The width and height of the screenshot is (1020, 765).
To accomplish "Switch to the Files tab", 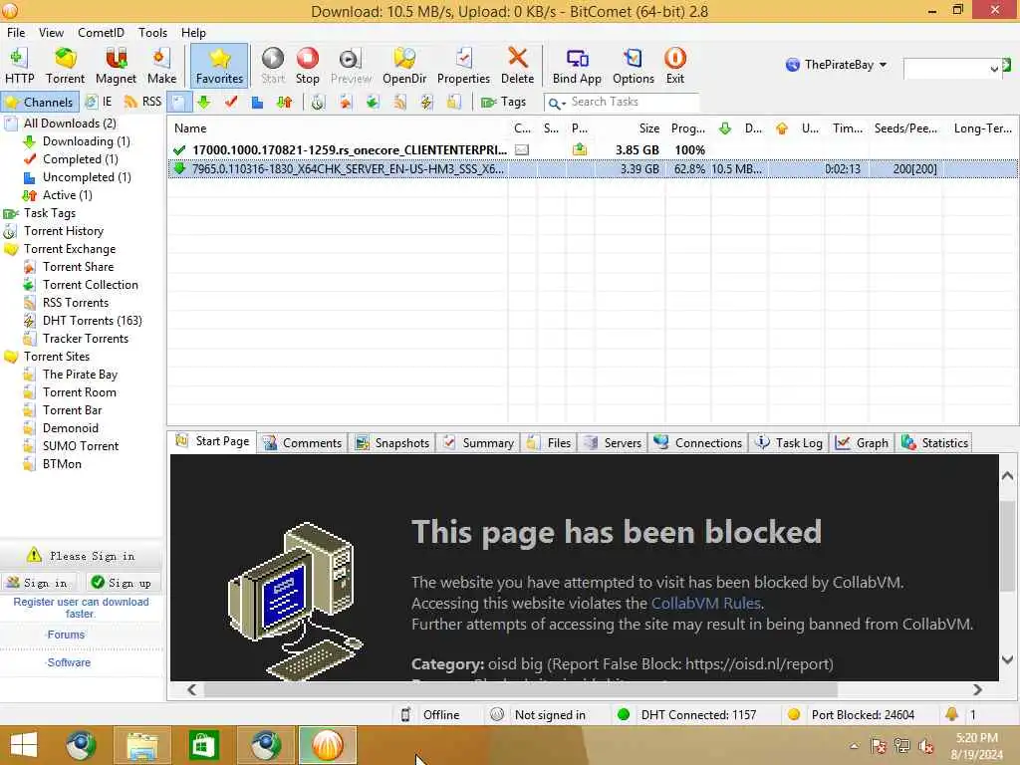I will pos(550,443).
